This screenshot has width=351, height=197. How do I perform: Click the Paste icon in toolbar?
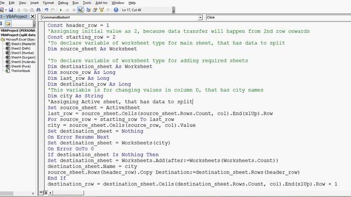[x=32, y=10]
